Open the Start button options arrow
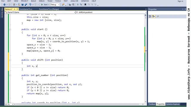 pyautogui.click(x=49, y=5)
